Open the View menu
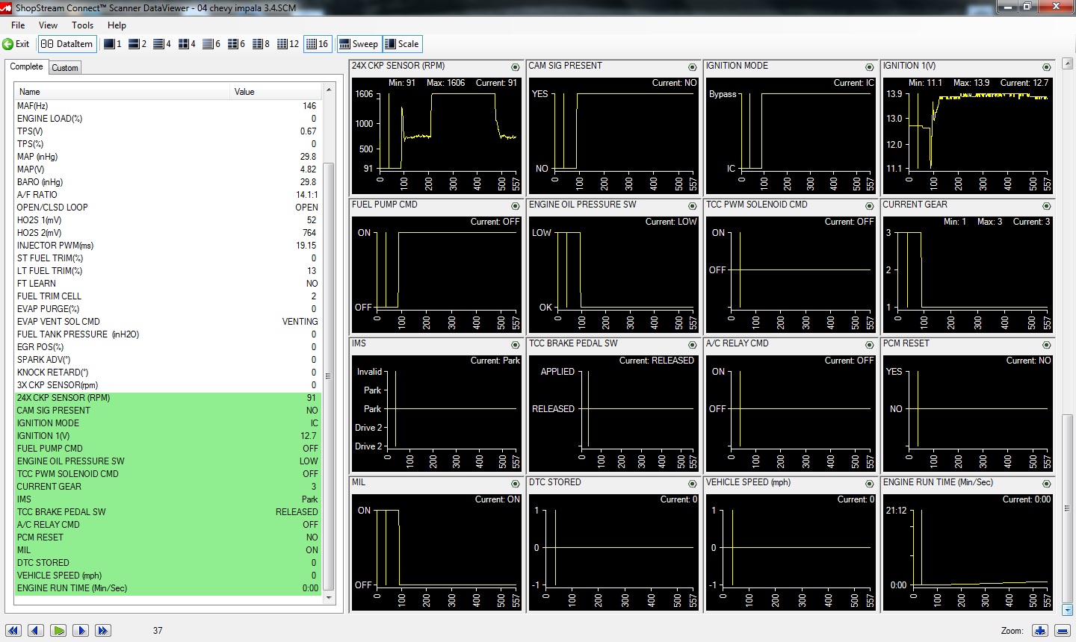This screenshot has height=642, width=1076. pyautogui.click(x=48, y=25)
